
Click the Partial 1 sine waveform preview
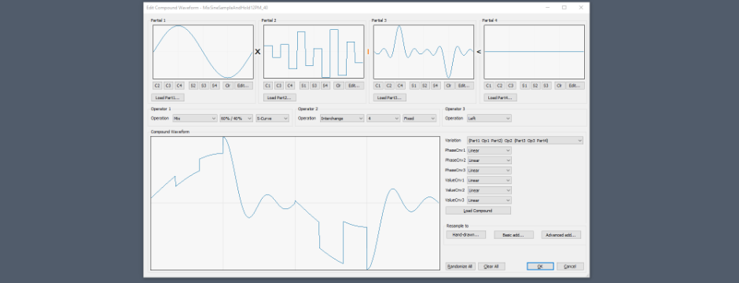coord(203,52)
